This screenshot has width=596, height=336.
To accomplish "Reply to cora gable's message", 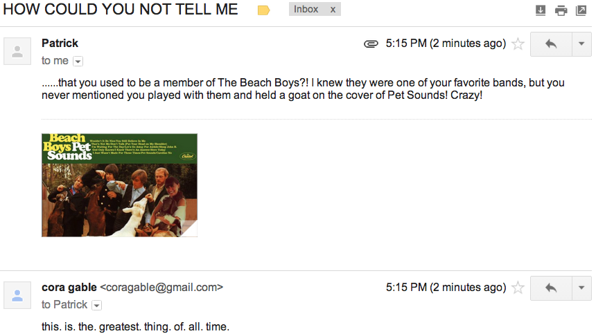I will pos(551,288).
